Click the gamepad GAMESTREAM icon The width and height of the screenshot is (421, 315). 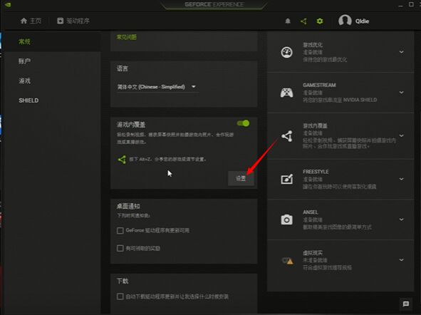click(286, 93)
